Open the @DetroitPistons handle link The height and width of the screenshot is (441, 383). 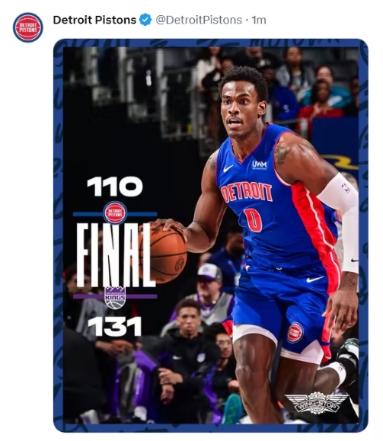pos(199,20)
